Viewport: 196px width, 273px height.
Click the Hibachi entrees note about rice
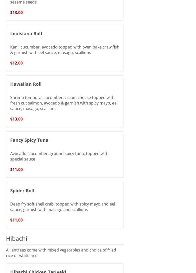pyautogui.click(x=61, y=253)
